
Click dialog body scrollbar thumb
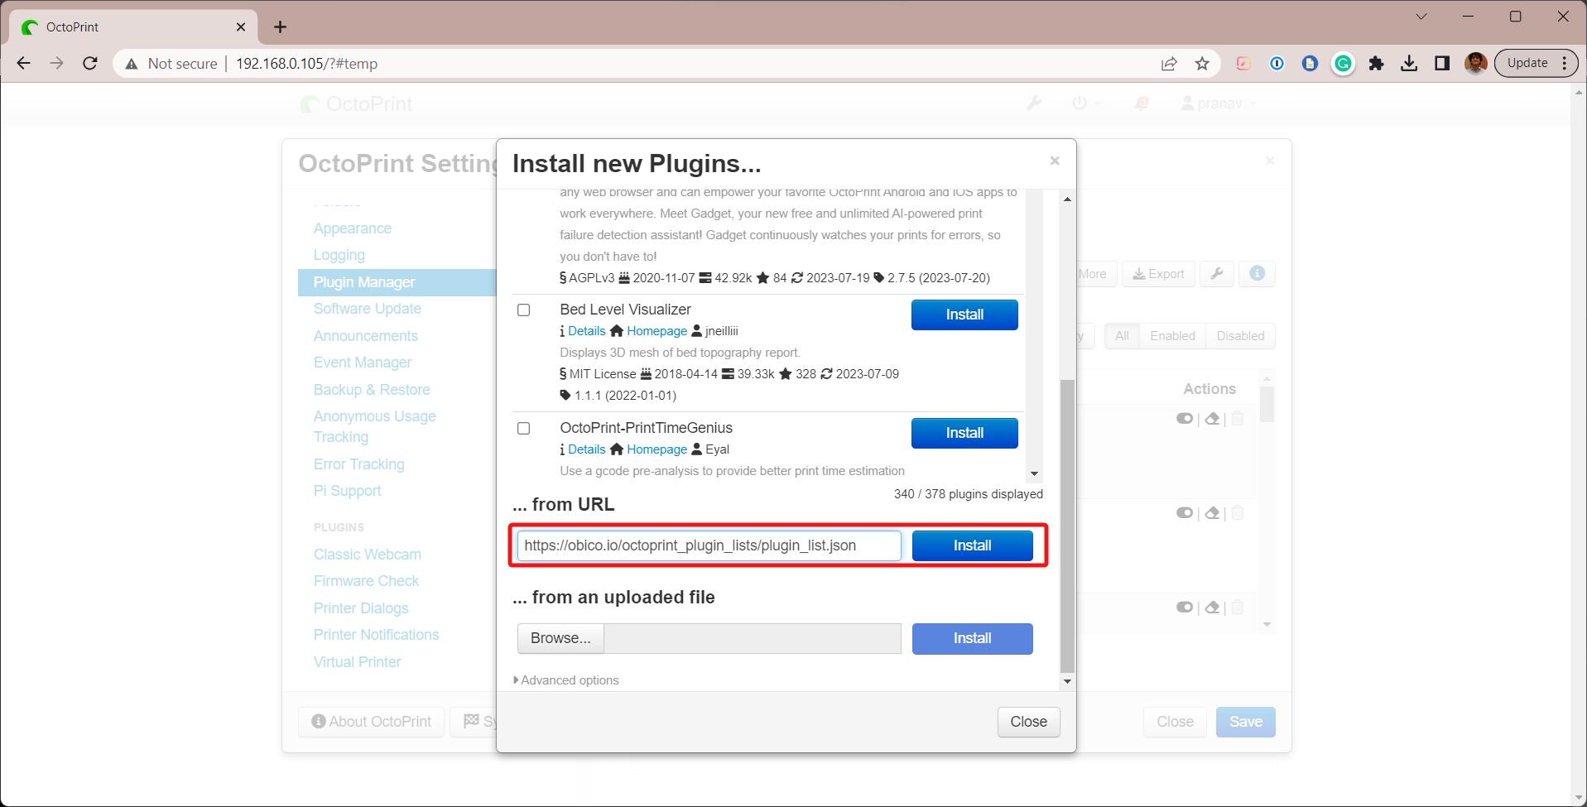1067,526
